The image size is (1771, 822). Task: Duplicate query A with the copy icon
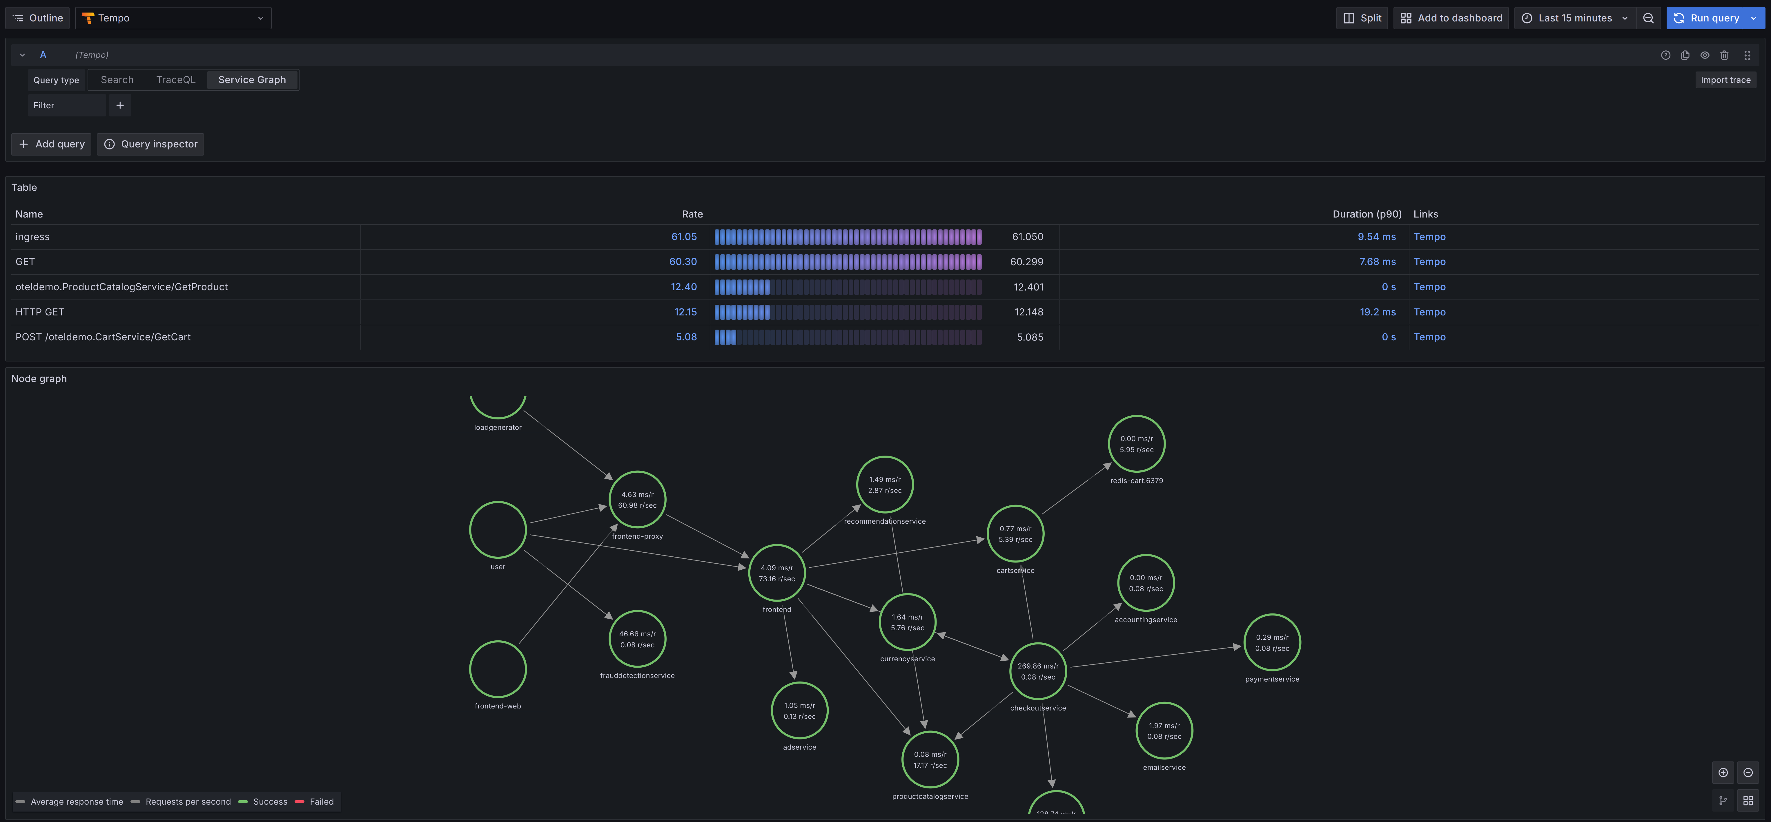click(1685, 55)
